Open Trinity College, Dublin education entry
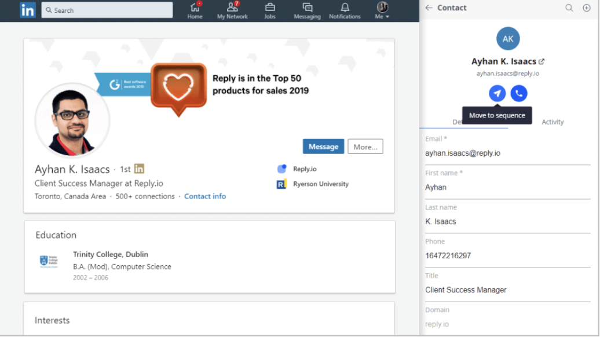 pyautogui.click(x=111, y=254)
